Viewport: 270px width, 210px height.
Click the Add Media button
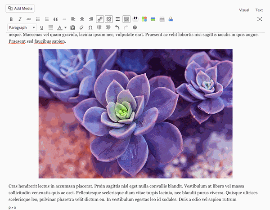tap(21, 8)
